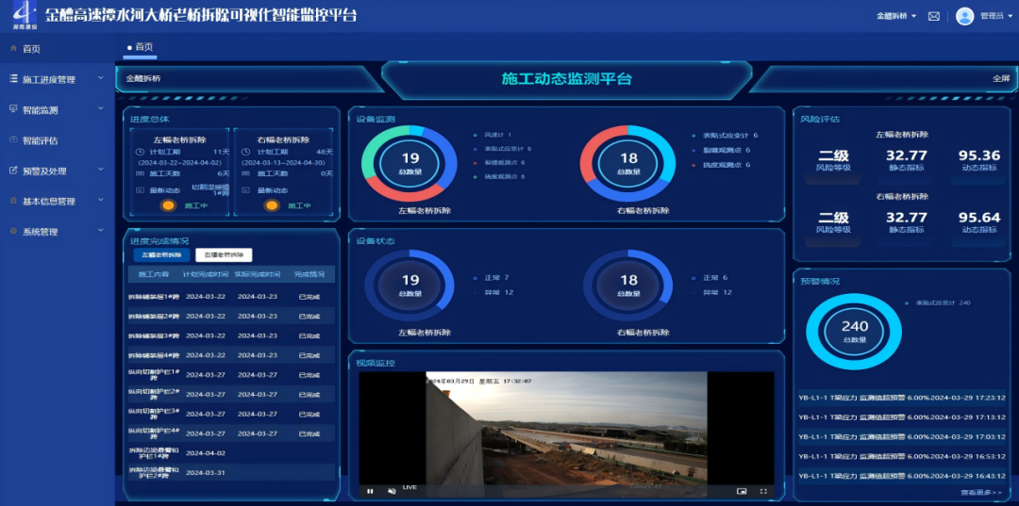Image resolution: width=1019 pixels, height=506 pixels.
Task: Unmute the video monitor speaker icon
Action: (x=392, y=491)
